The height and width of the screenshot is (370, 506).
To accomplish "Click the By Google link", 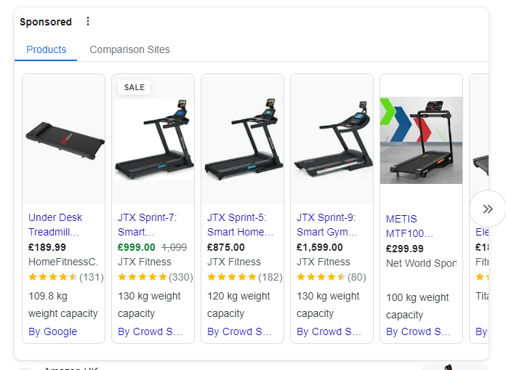I will [x=52, y=331].
